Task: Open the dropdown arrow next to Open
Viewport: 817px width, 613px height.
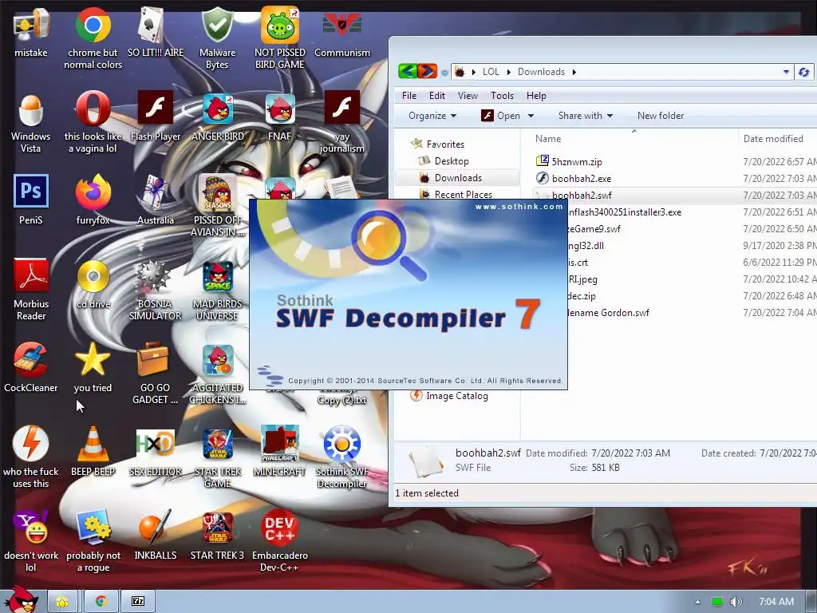Action: point(531,116)
